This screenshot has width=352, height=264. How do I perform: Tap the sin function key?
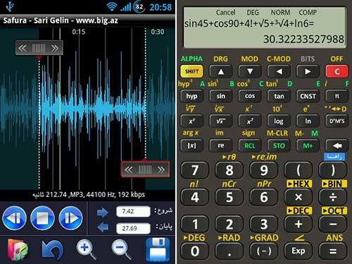(220, 96)
